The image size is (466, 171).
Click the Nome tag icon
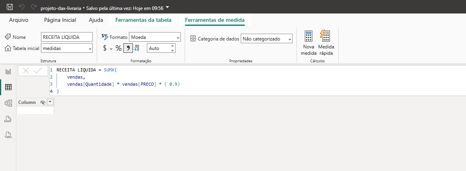point(8,37)
